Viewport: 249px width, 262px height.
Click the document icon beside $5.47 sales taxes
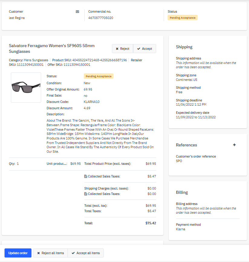tap(86, 176)
